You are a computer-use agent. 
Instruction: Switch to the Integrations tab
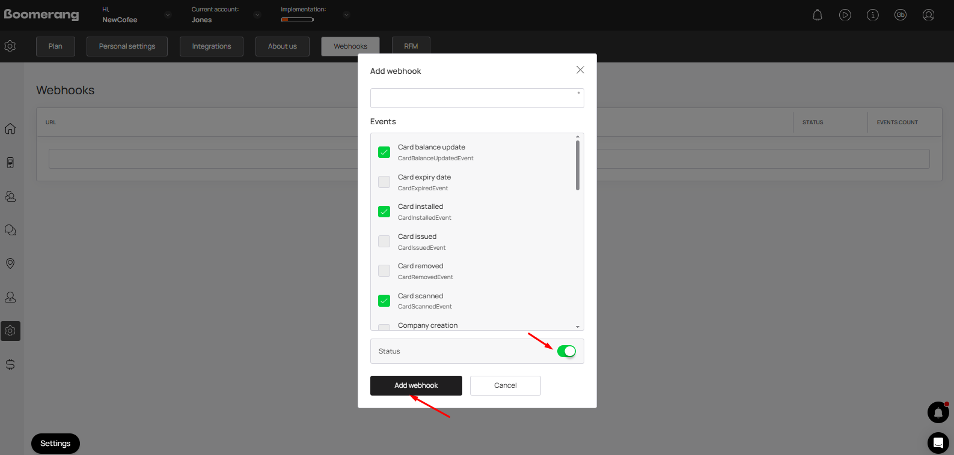click(211, 46)
